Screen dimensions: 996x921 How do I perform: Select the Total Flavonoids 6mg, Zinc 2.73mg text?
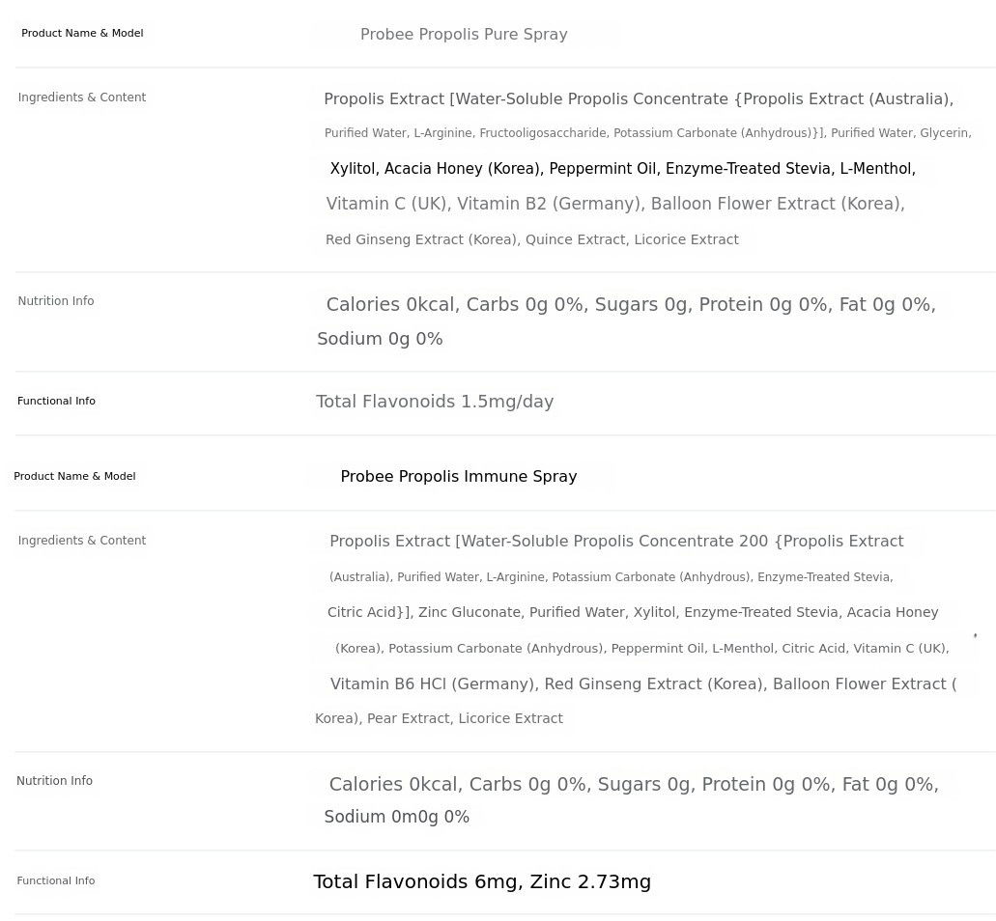coord(482,882)
